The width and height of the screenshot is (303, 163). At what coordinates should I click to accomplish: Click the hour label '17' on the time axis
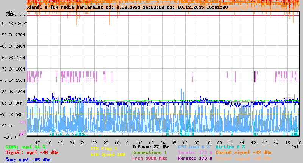[x=37, y=143]
